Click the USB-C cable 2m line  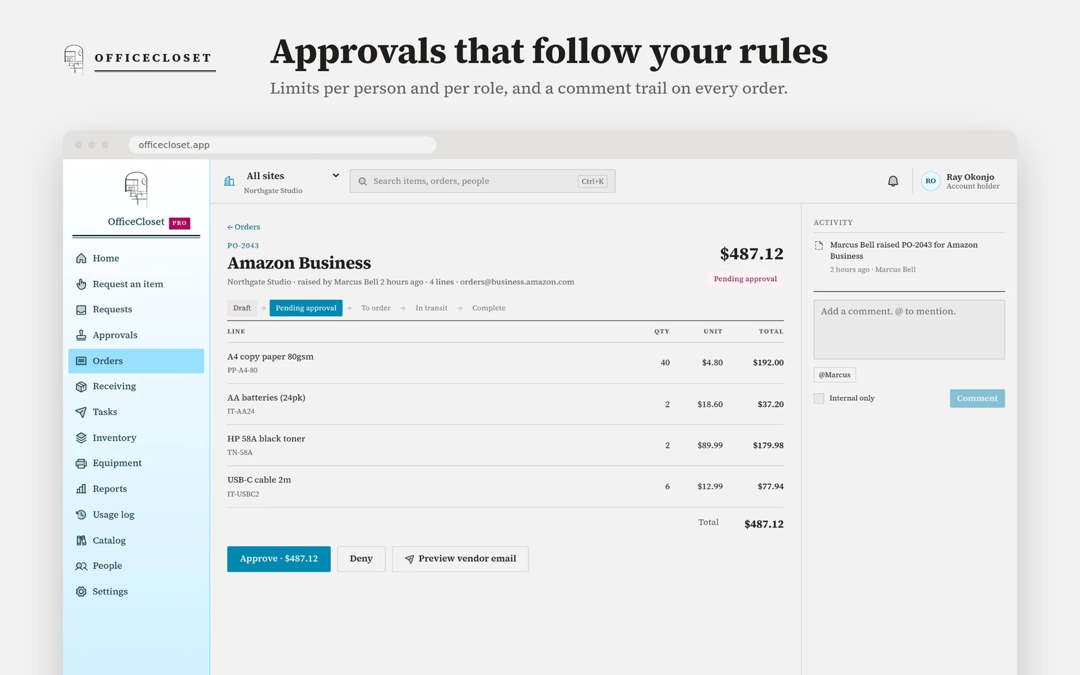click(x=506, y=487)
